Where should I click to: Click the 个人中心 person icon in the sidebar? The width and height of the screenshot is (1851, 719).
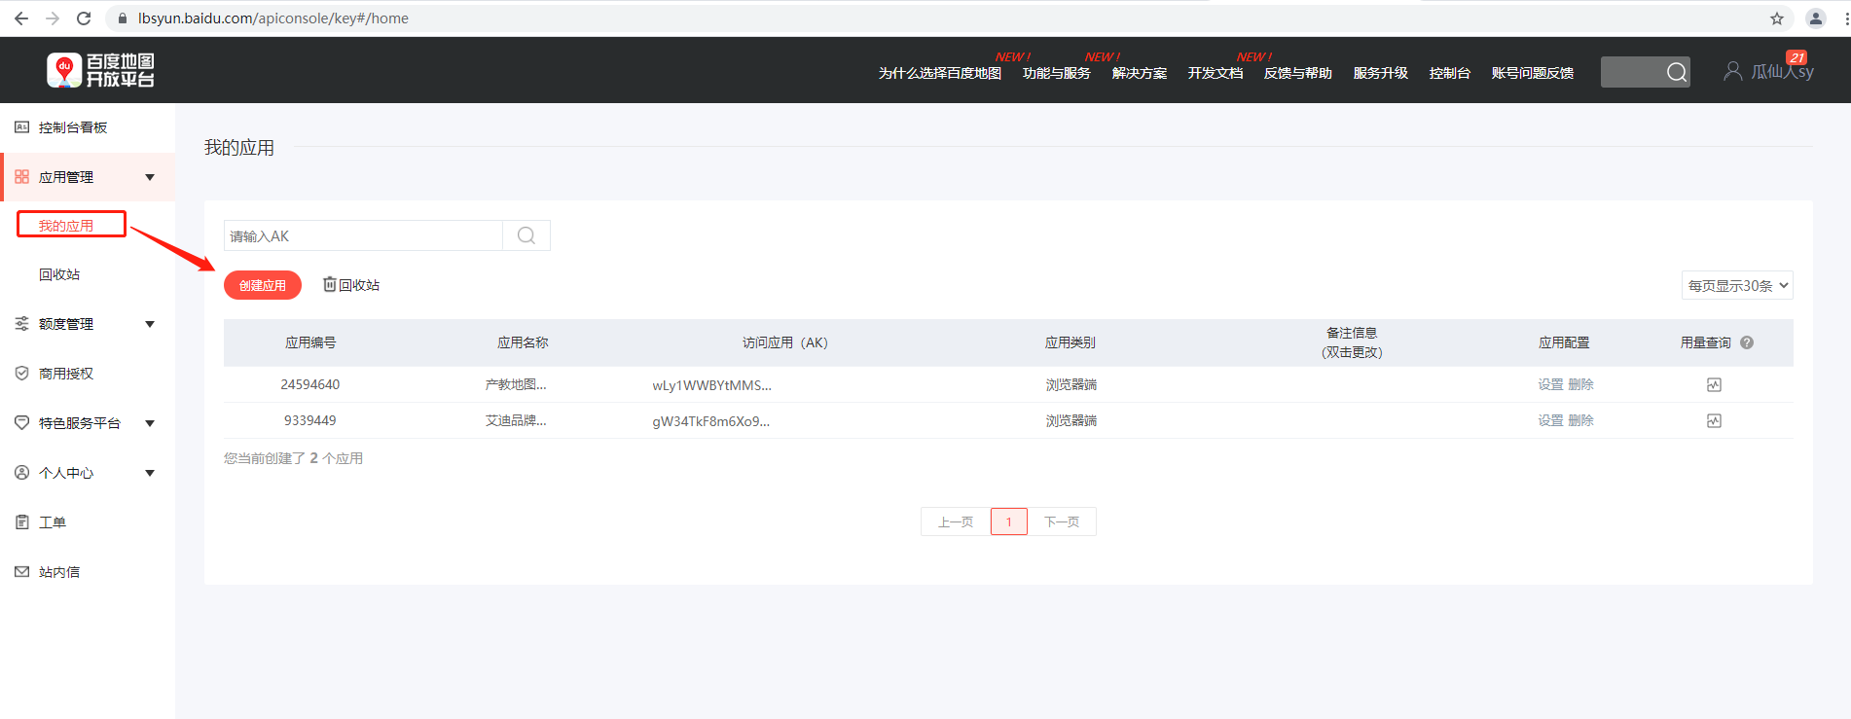pos(21,473)
